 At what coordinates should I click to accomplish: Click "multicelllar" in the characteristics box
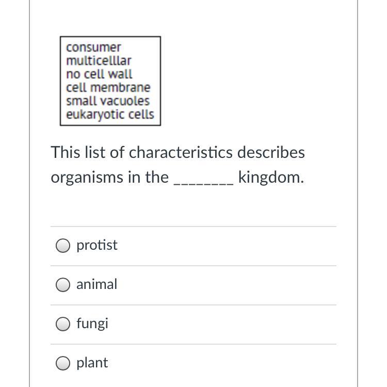pos(99,61)
